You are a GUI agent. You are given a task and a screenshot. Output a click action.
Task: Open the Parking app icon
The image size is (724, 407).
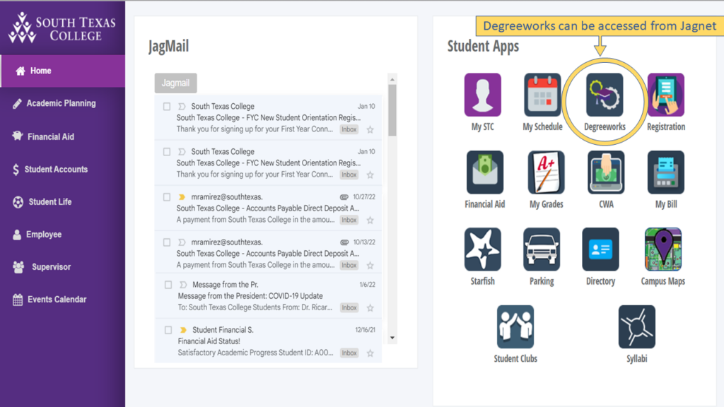coord(542,249)
